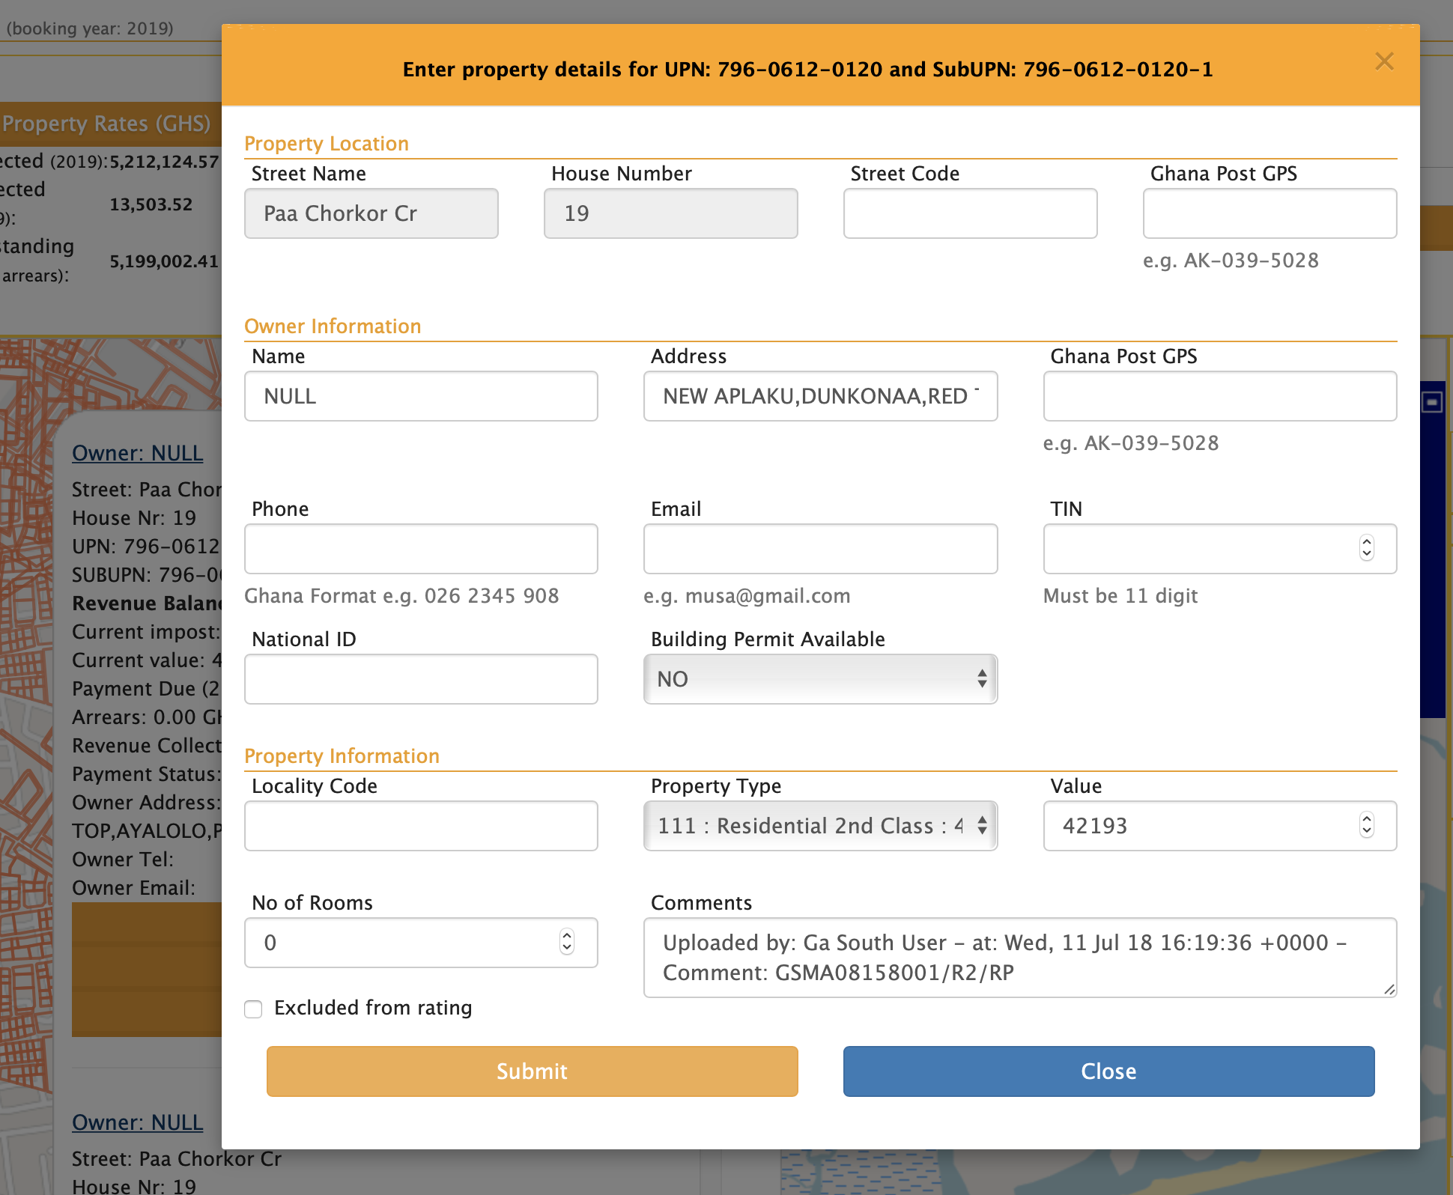The image size is (1453, 1195).
Task: Click inside the Comments text area
Action: (x=1019, y=958)
